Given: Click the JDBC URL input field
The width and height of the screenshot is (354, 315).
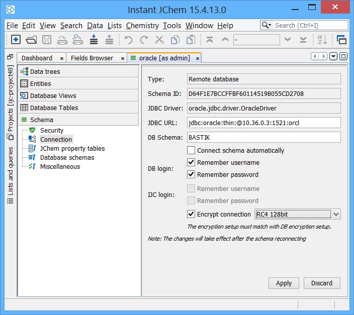Looking at the screenshot, I should 263,123.
